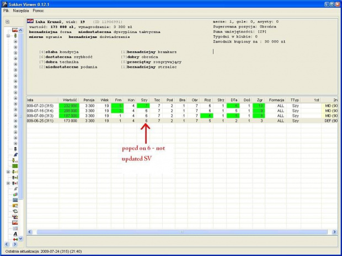Open the Pomoc menu

click(39, 11)
